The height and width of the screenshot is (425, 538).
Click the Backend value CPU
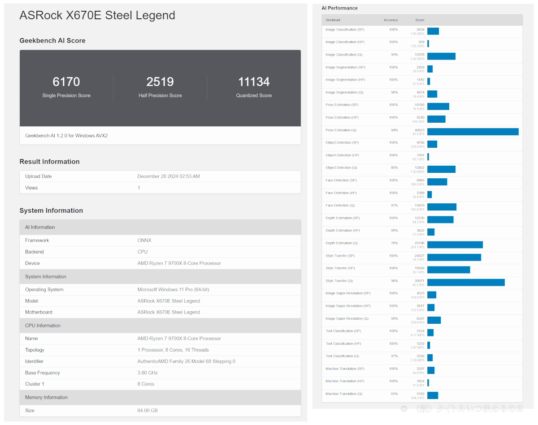pos(143,252)
